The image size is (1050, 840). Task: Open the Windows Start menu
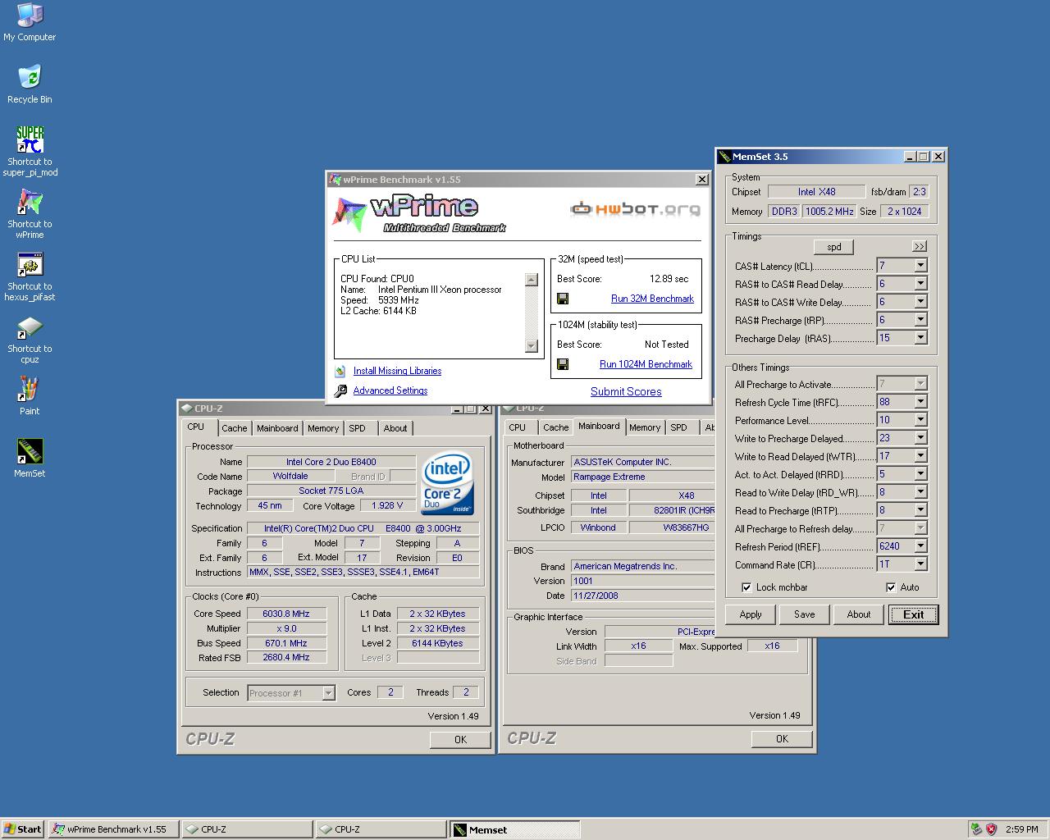pyautogui.click(x=23, y=829)
